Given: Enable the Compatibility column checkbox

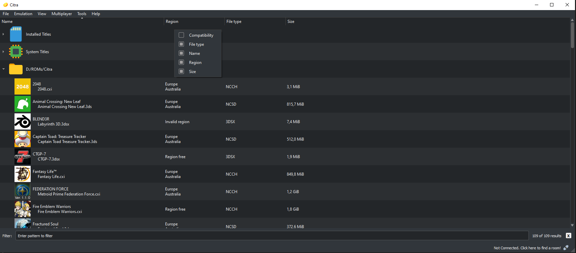Looking at the screenshot, I should (x=181, y=35).
